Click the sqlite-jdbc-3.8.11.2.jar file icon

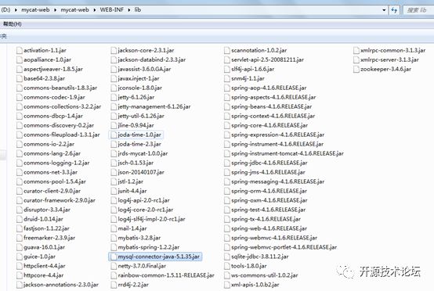pyautogui.click(x=227, y=257)
